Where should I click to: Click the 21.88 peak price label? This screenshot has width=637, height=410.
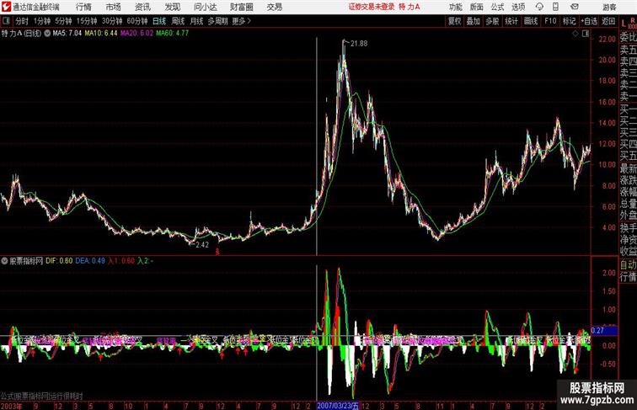pos(359,44)
